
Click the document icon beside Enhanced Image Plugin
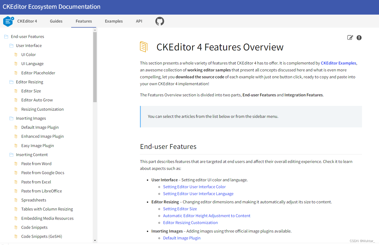coord(16,136)
